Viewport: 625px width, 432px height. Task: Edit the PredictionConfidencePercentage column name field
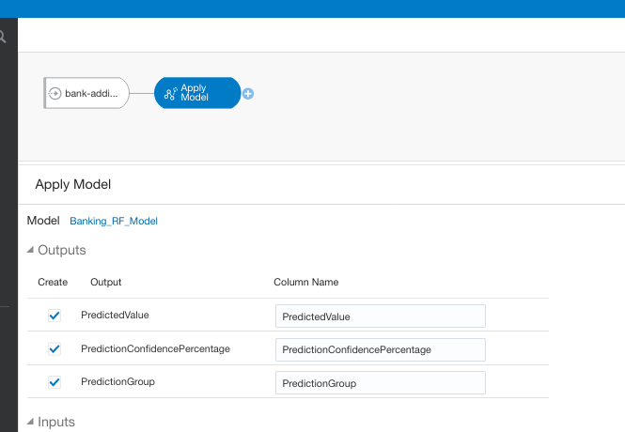click(x=380, y=349)
